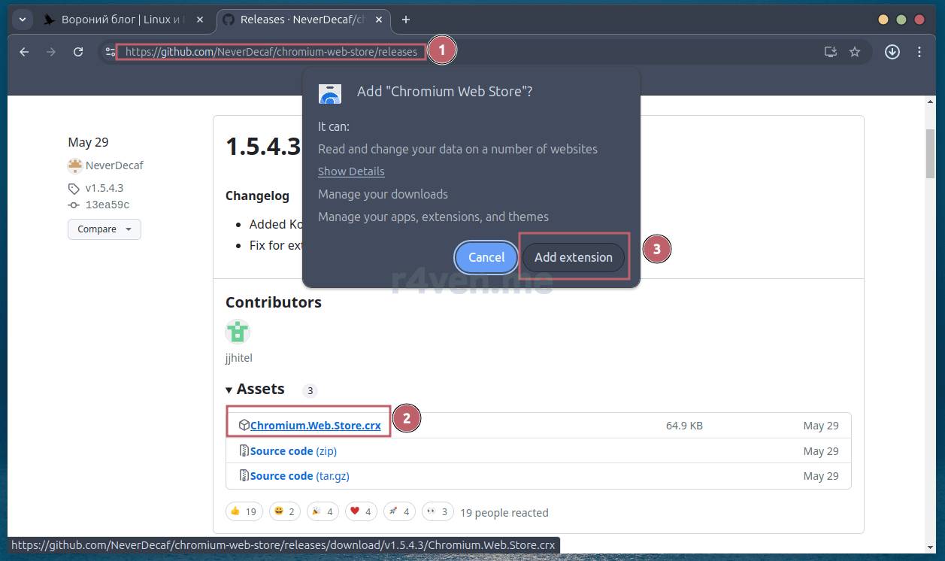Open the site information icon
This screenshot has height=561, width=945.
[x=111, y=52]
